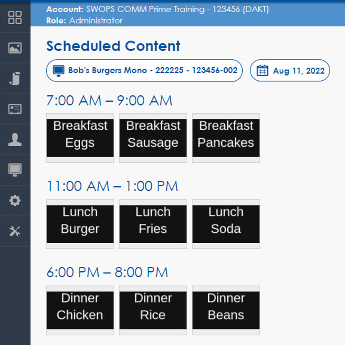Open the display monitor sidebar icon

[15, 170]
